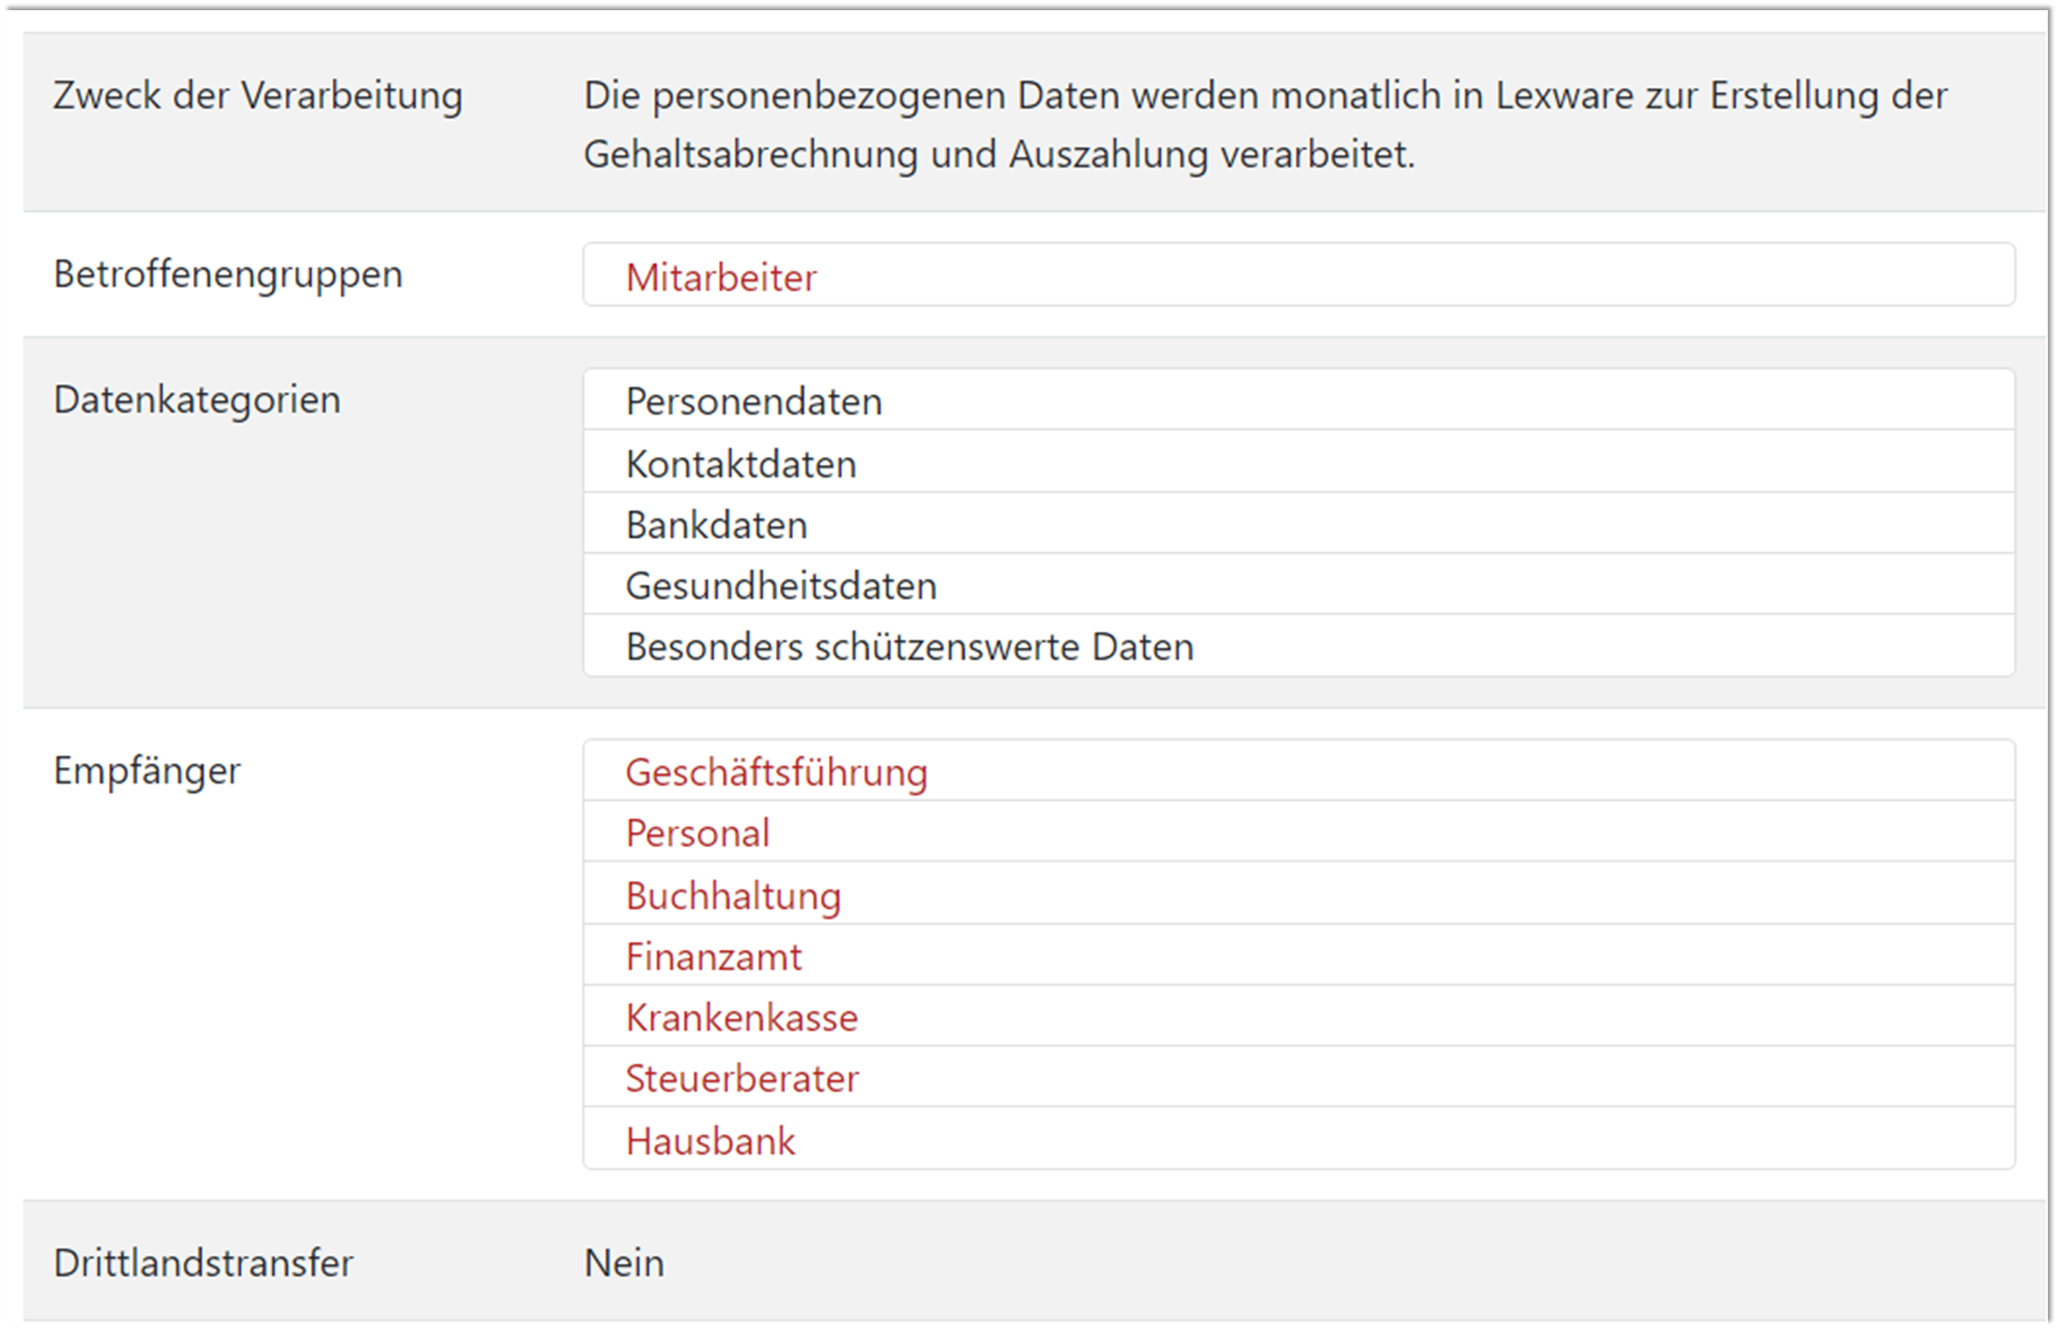This screenshot has width=2058, height=1329.
Task: Select the Personendaten category entry
Action: tap(754, 402)
